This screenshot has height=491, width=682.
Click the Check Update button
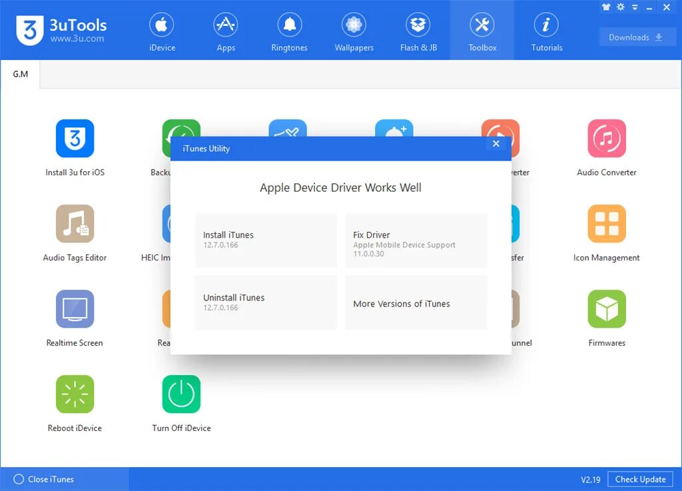tap(640, 479)
